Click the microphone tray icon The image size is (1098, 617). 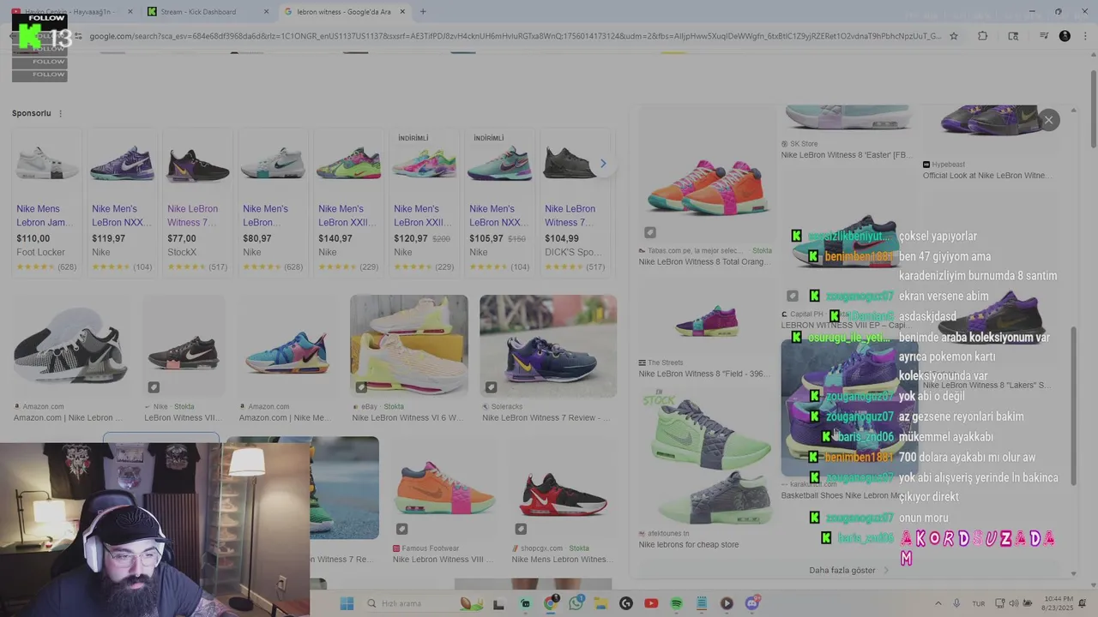[x=957, y=603]
